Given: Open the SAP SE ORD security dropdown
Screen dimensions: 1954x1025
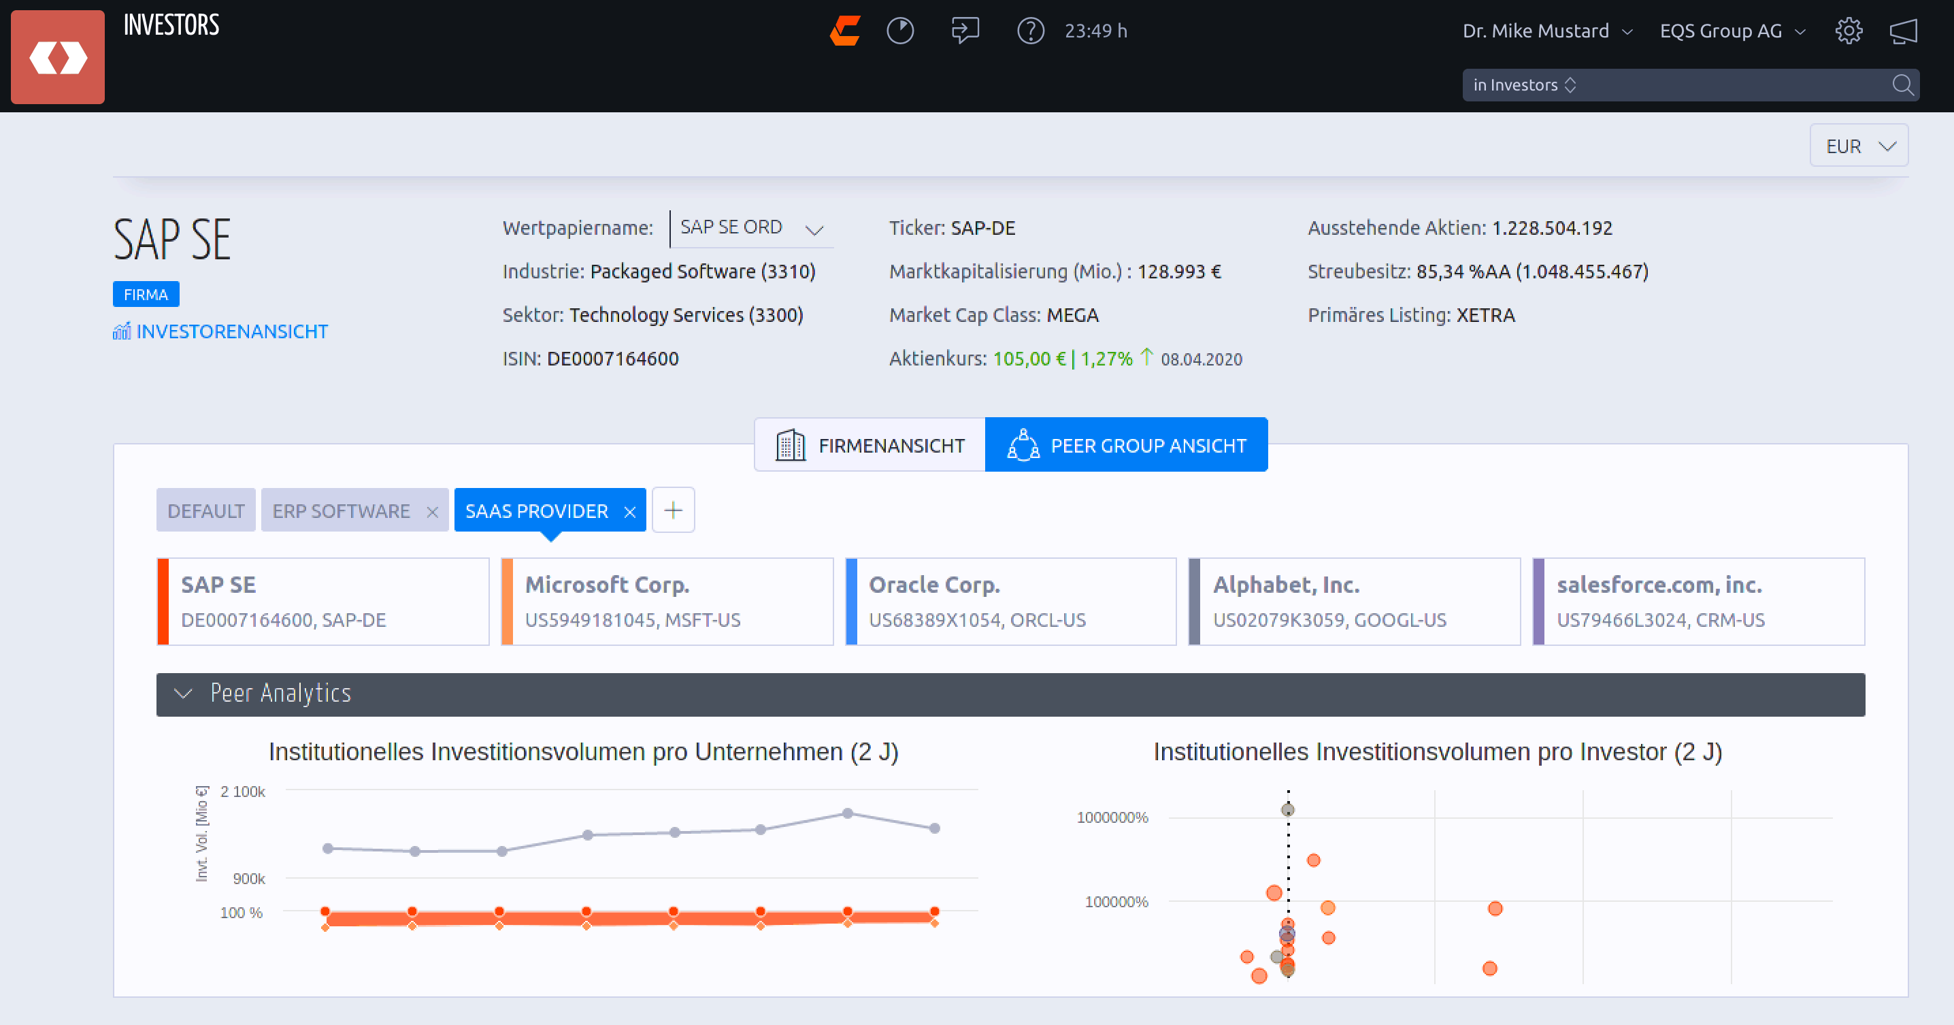Looking at the screenshot, I should [x=751, y=227].
